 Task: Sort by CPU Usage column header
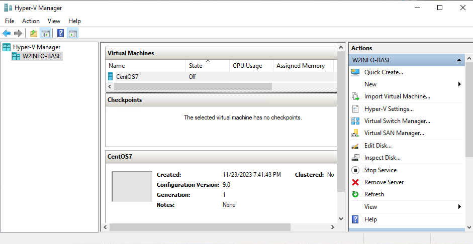251,66
